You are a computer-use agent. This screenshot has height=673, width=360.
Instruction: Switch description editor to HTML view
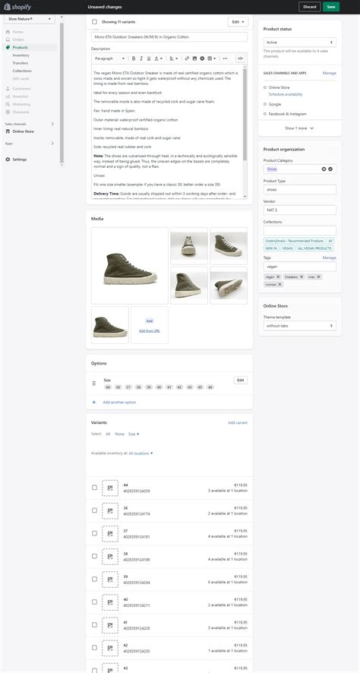pos(240,58)
